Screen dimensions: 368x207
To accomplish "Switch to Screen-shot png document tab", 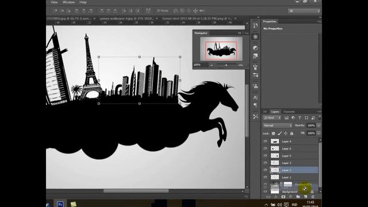I will click(197, 18).
